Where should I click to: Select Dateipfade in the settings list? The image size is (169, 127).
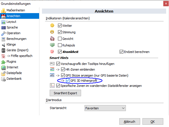pyautogui.click(x=14, y=73)
